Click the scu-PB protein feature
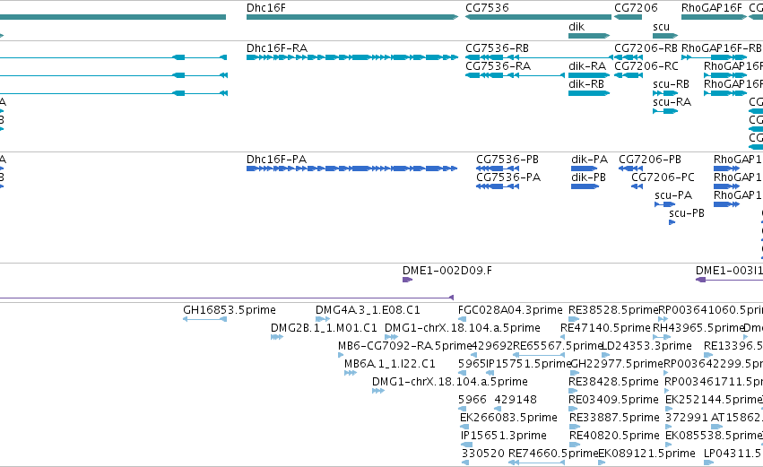 tap(672, 223)
